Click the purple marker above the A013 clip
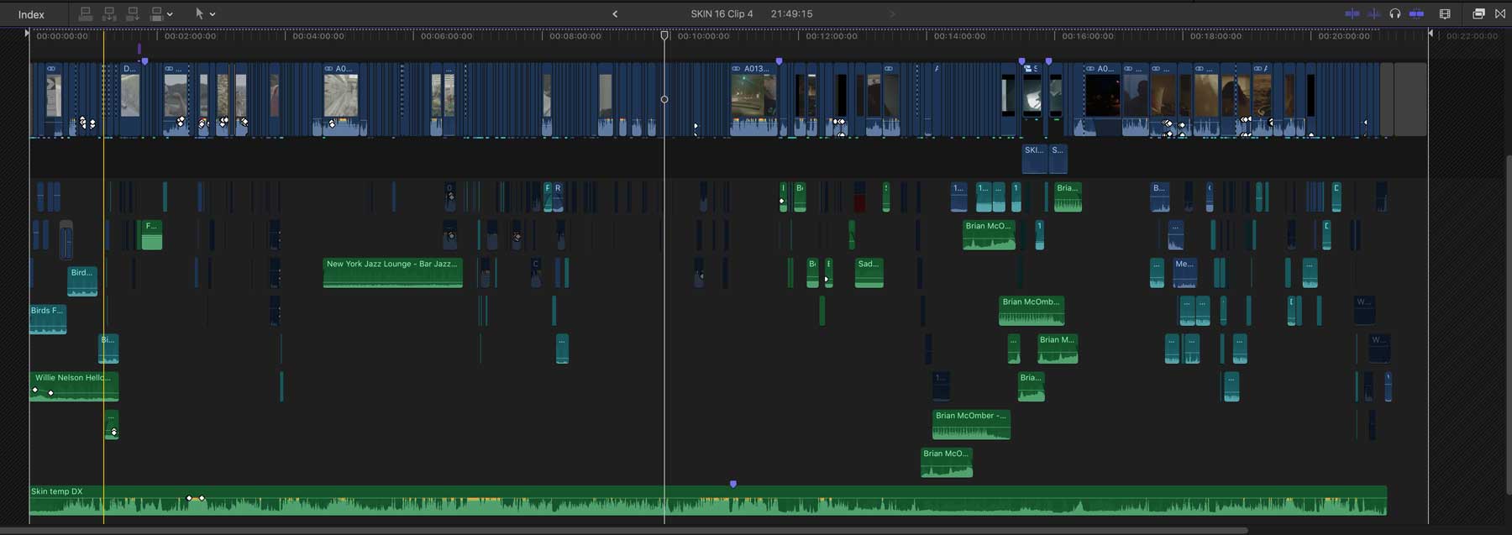 779,61
